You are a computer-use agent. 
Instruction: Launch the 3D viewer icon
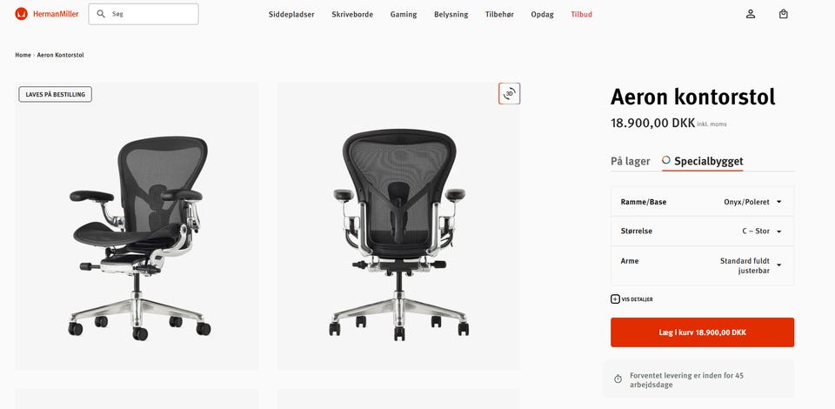tap(509, 94)
